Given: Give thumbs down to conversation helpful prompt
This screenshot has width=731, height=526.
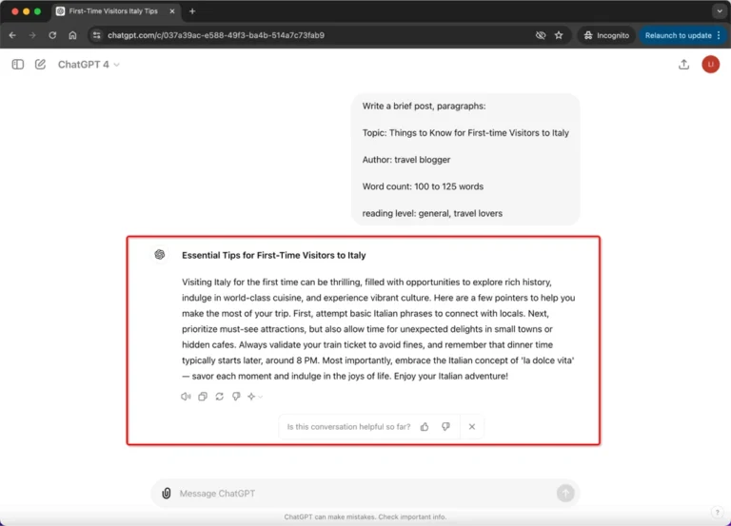Looking at the screenshot, I should (x=445, y=427).
